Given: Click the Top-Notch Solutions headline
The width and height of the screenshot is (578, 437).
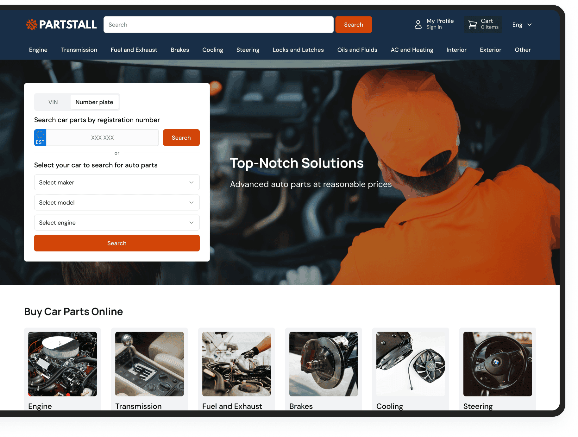Looking at the screenshot, I should point(297,163).
